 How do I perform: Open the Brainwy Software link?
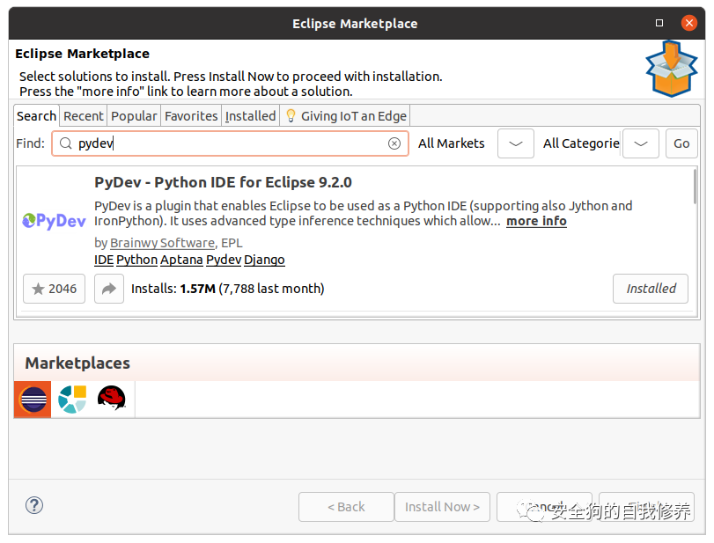(162, 243)
